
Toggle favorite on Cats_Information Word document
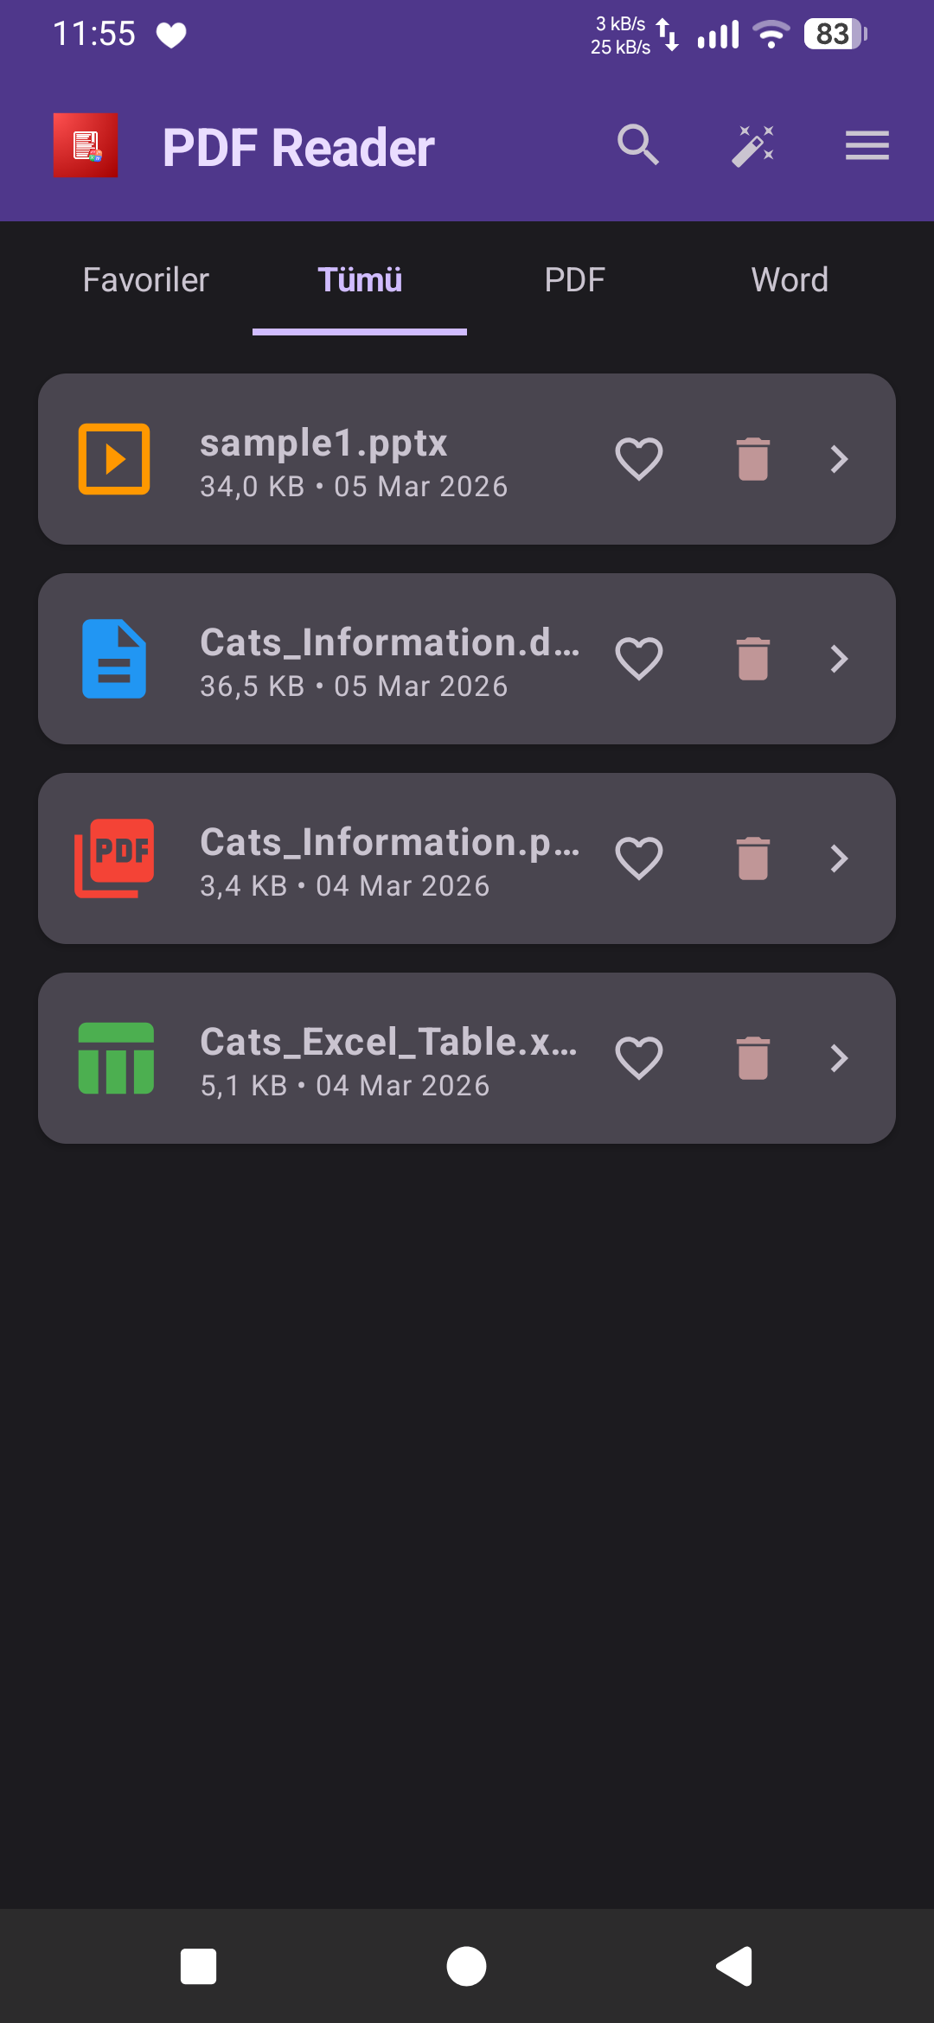[x=639, y=659]
